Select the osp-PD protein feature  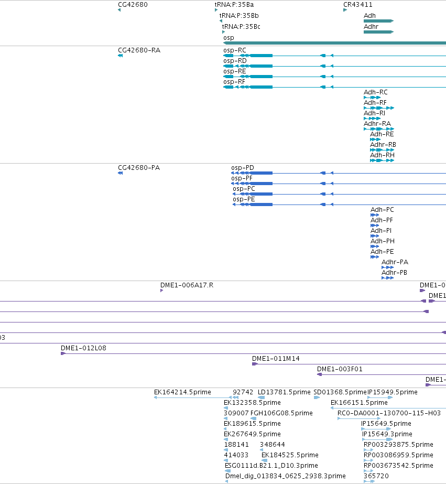[339, 173]
